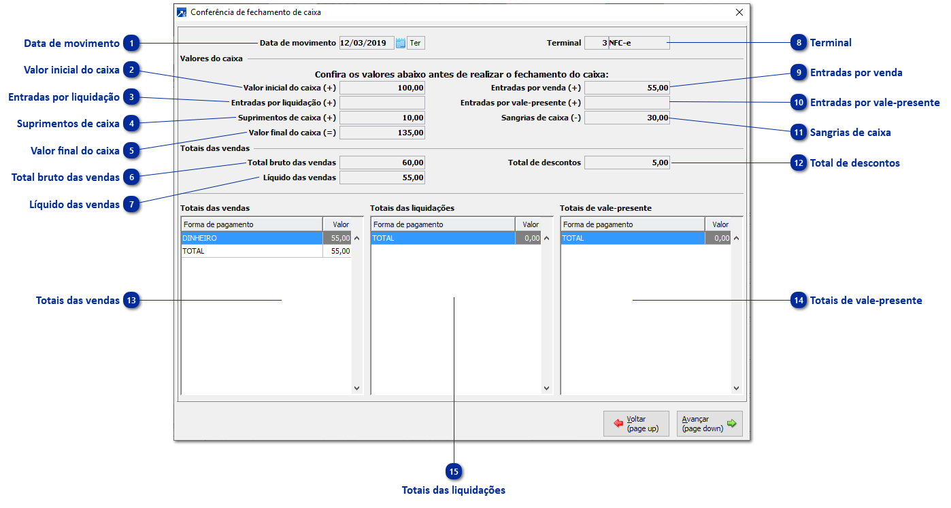Click the Terminal description field showing NFC-e

click(x=639, y=43)
